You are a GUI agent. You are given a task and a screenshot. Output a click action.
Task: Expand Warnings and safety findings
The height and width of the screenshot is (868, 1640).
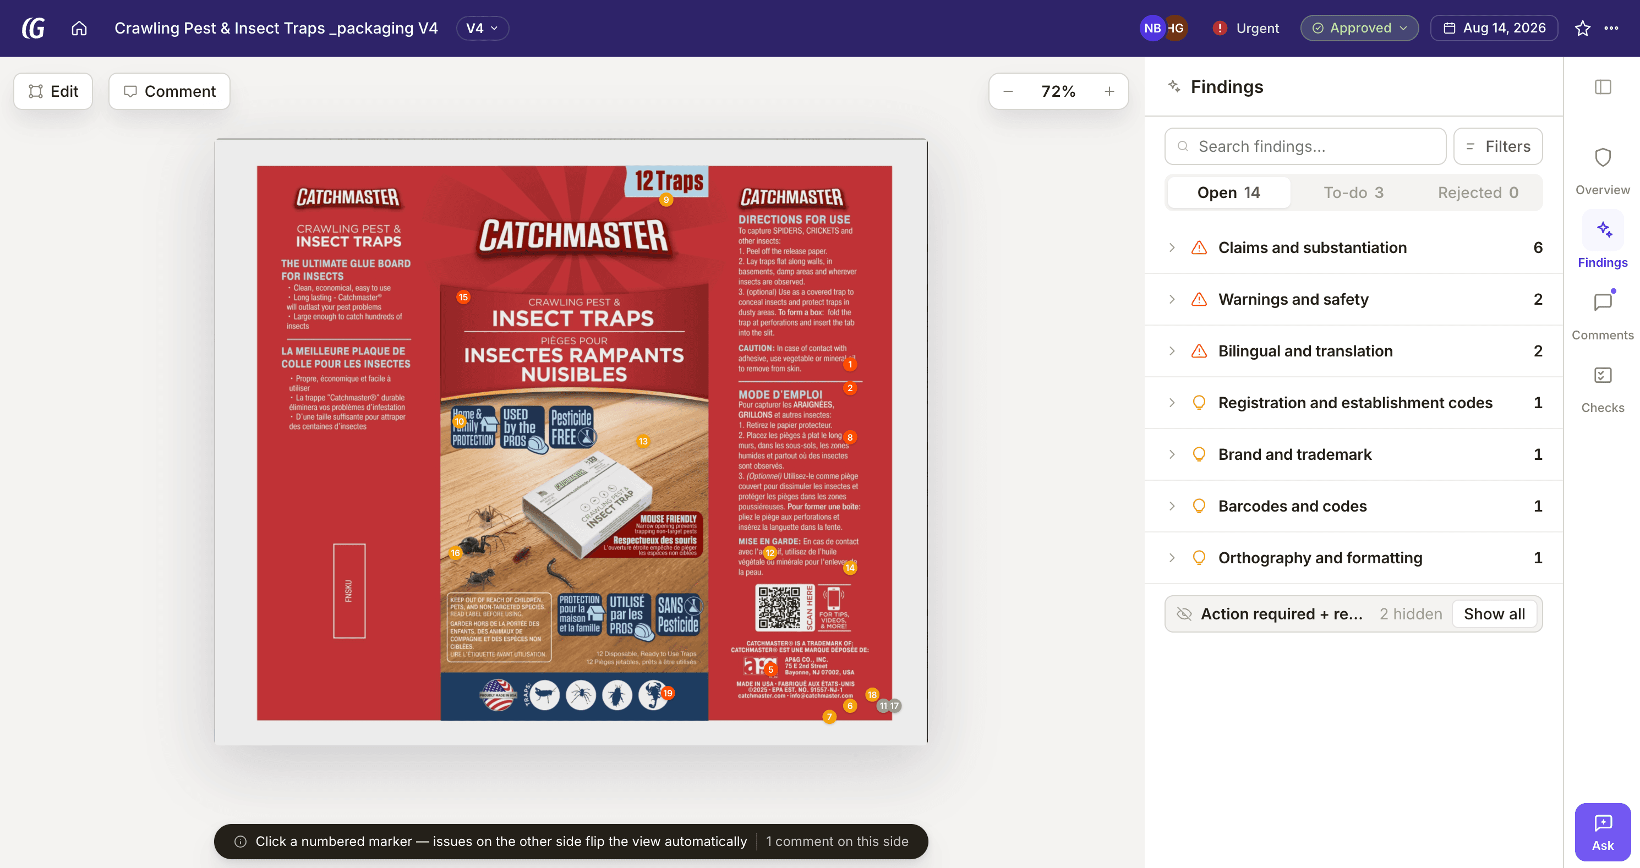pos(1353,299)
